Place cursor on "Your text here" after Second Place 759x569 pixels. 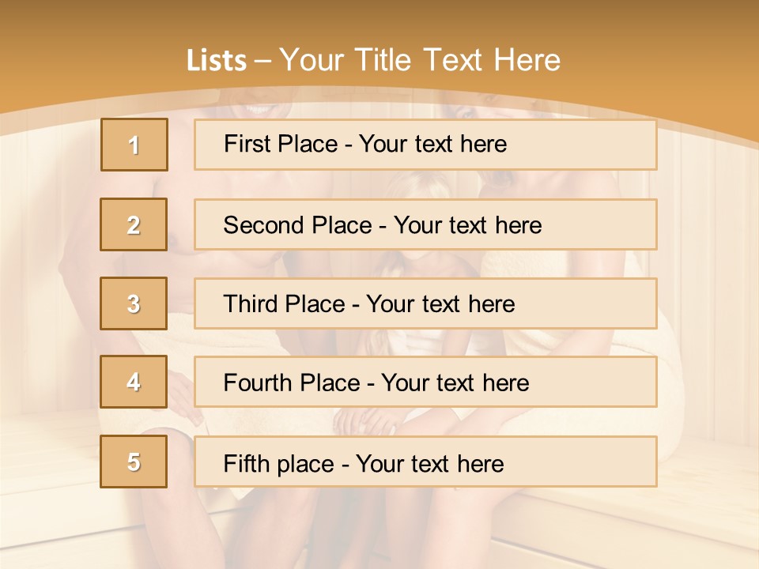tap(467, 225)
